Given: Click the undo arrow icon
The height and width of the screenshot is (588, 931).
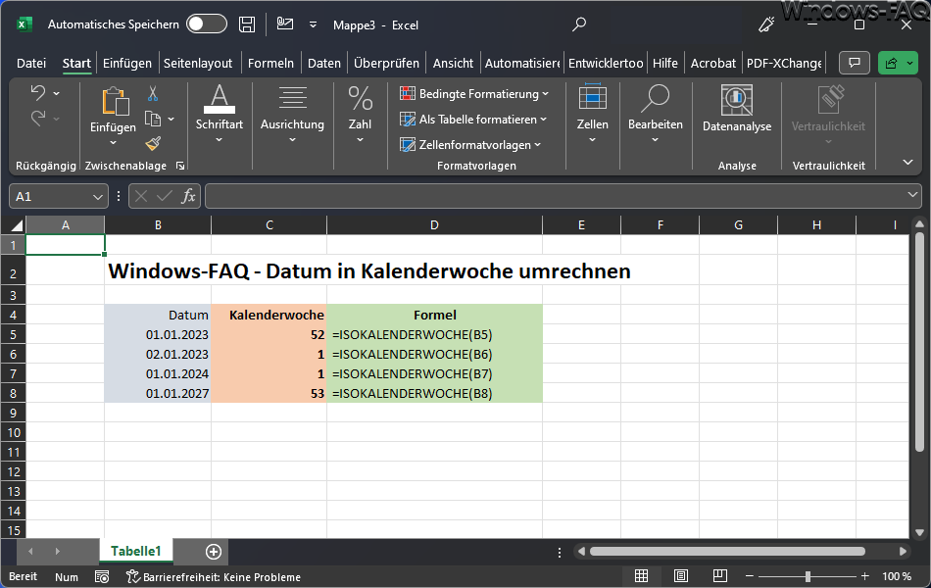Looking at the screenshot, I should tap(38, 93).
